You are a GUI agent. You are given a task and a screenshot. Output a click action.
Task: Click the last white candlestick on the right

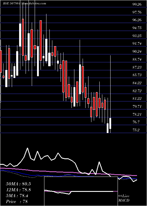pyautogui.click(x=110, y=123)
